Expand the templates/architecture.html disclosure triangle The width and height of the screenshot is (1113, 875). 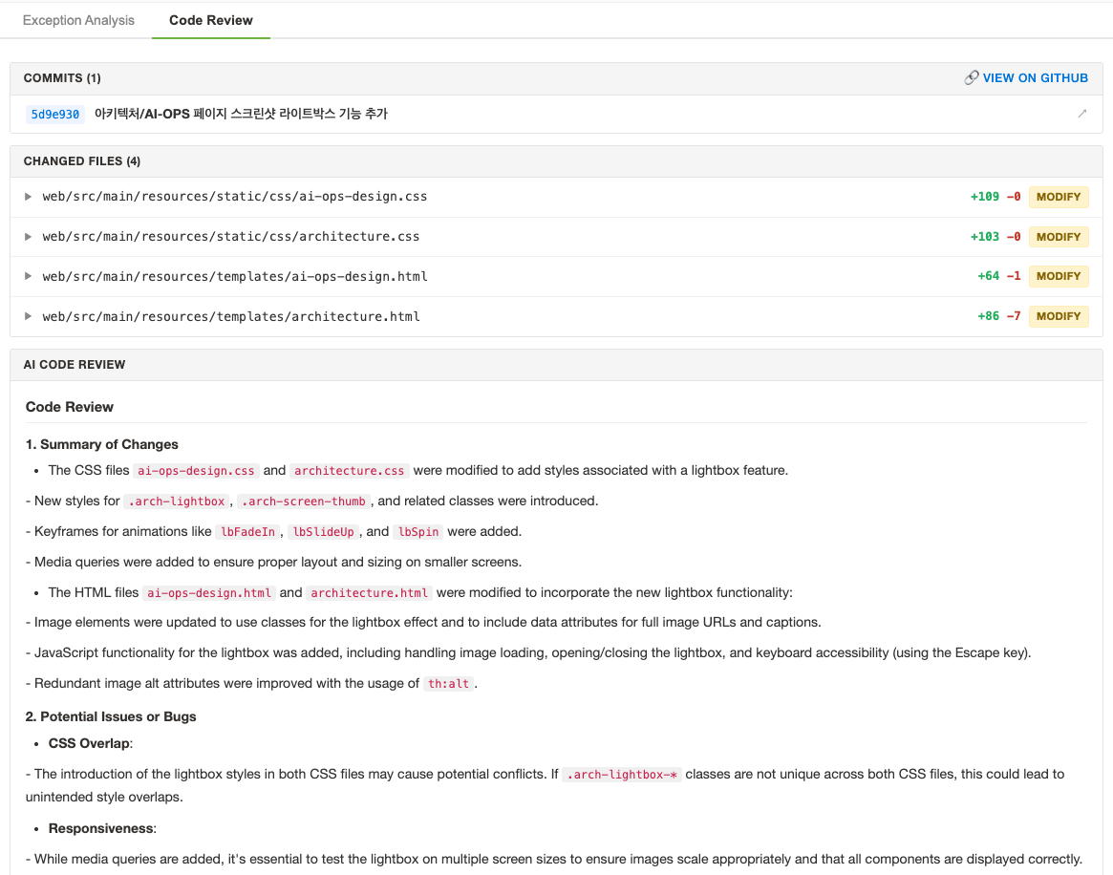(29, 316)
